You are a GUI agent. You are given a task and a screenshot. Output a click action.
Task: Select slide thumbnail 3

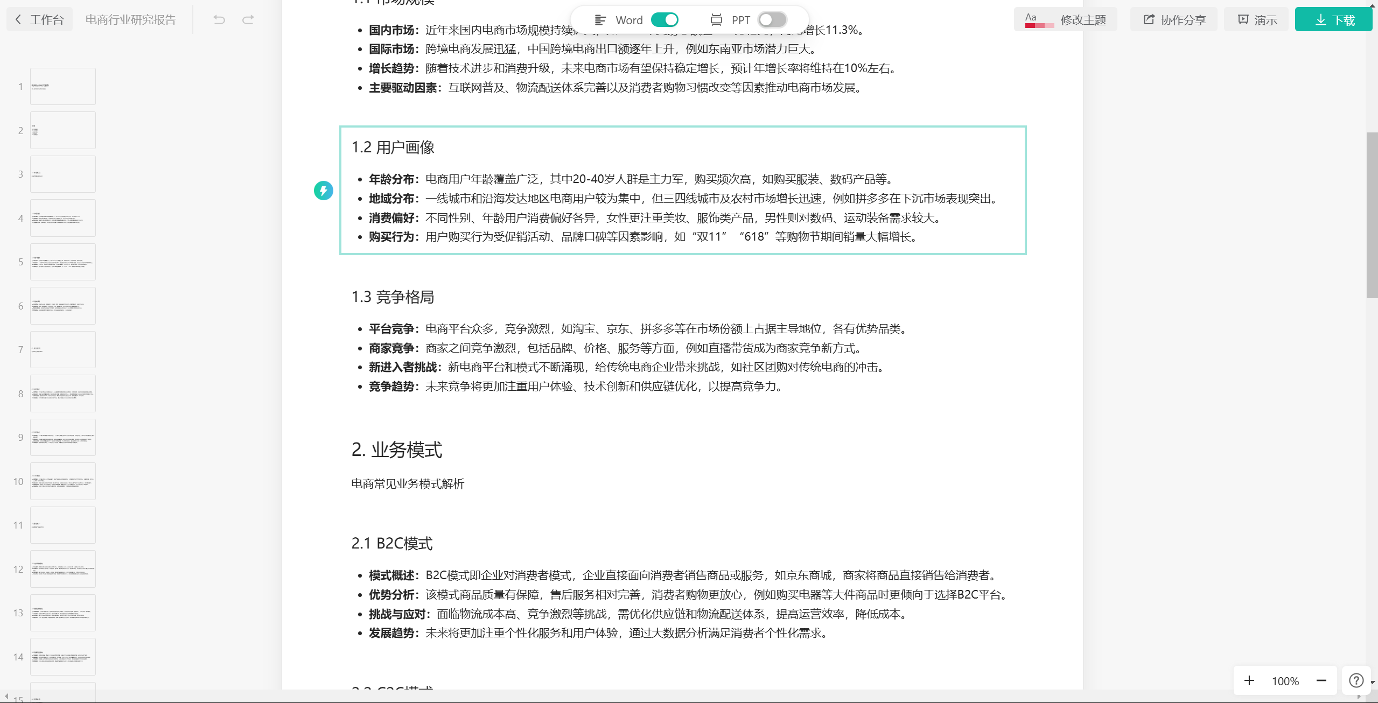click(x=63, y=174)
